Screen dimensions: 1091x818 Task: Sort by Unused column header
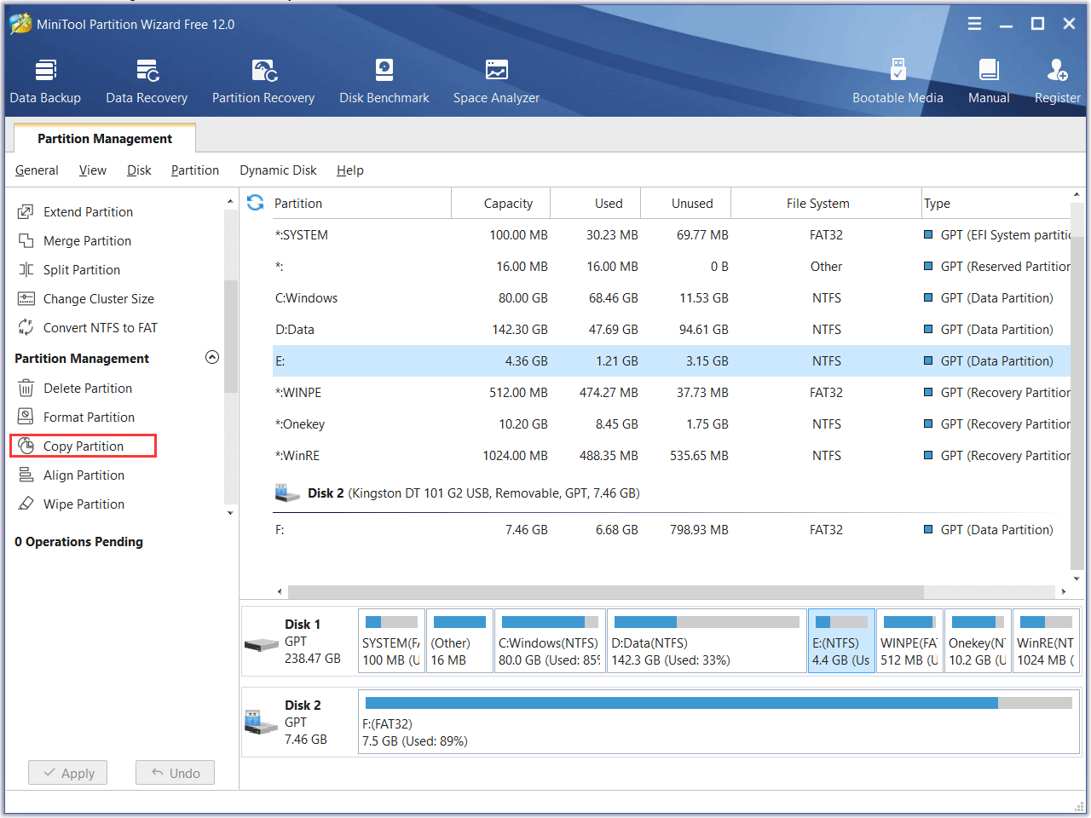click(686, 203)
